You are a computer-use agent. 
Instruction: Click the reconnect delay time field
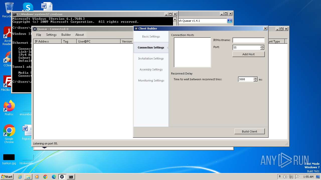coord(246,79)
